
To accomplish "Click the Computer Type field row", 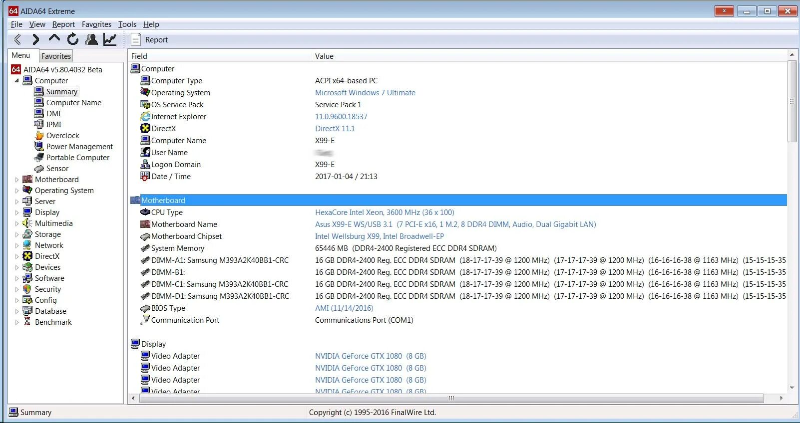I will pyautogui.click(x=458, y=81).
